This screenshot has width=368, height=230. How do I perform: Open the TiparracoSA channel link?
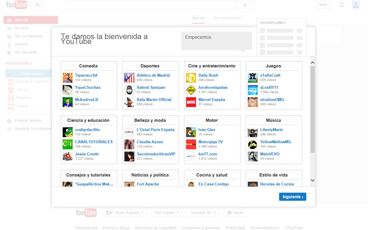click(x=86, y=75)
